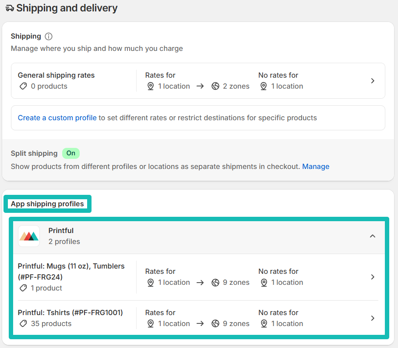398x348 pixels.
Task: Click the tag icon next to 35 products
Action: tap(23, 324)
